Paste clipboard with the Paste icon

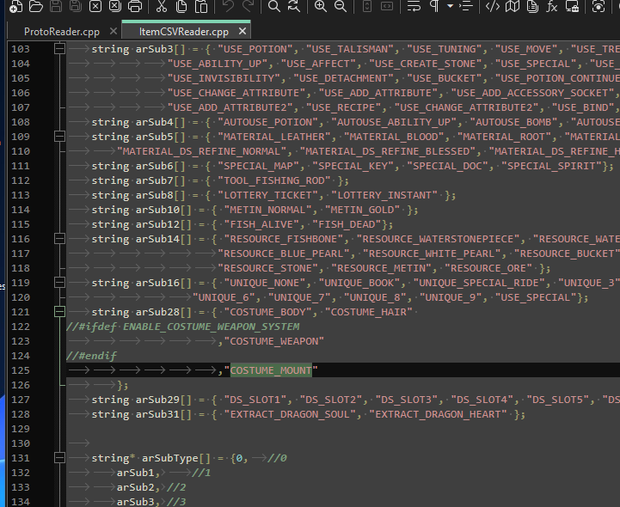pyautogui.click(x=201, y=6)
